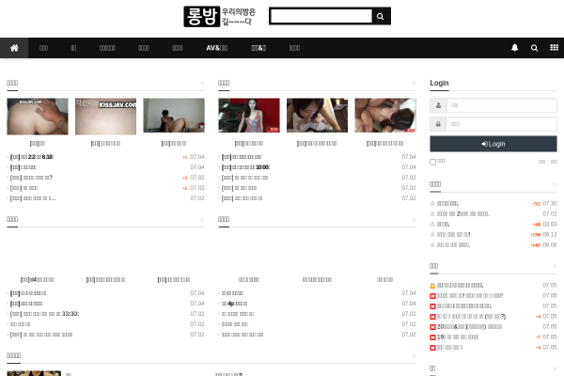The height and width of the screenshot is (376, 564).
Task: Open the post title containing 33:30
Action: [44, 314]
